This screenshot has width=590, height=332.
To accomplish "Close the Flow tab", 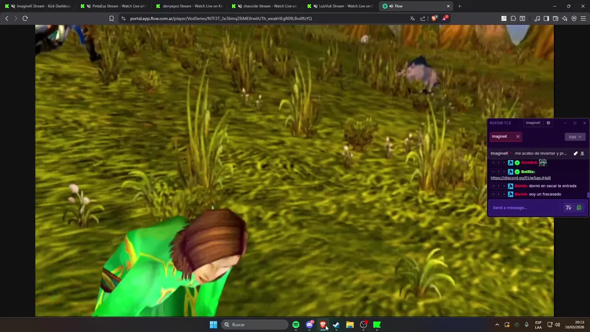I will tap(448, 6).
